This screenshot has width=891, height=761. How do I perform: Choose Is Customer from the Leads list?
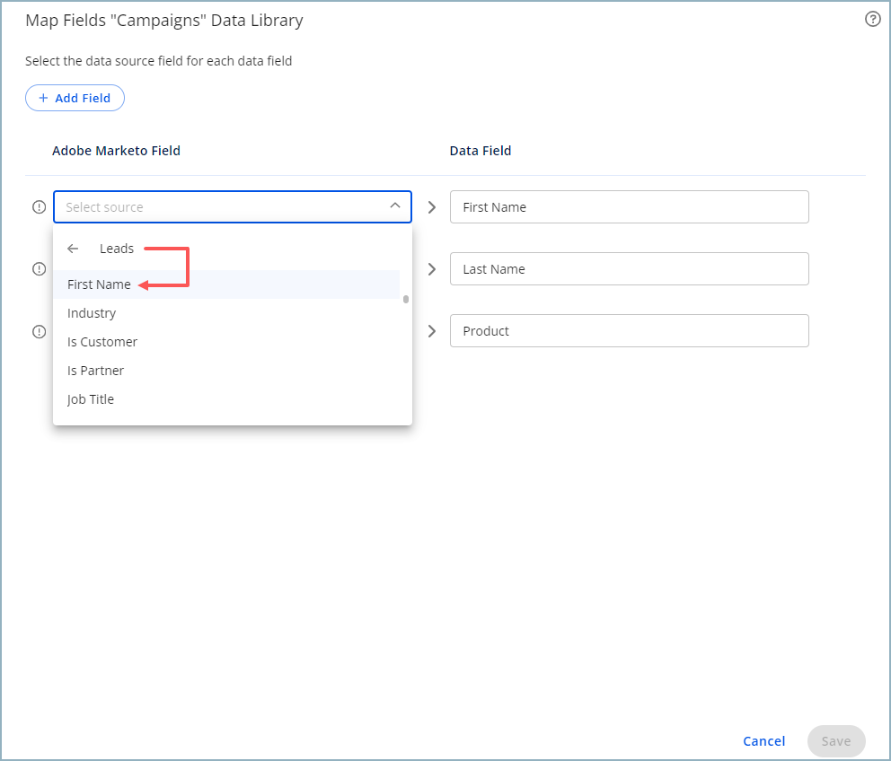226,342
